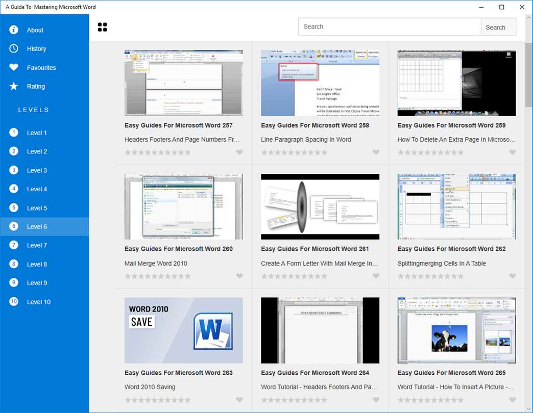533x413 pixels.
Task: Set star rating for guide 261
Action: click(x=295, y=276)
